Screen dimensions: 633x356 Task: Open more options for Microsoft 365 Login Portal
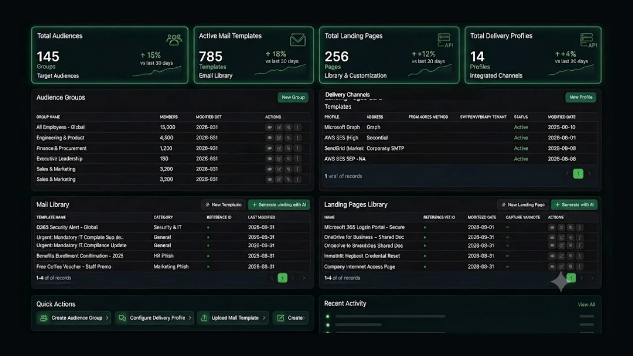tap(579, 227)
